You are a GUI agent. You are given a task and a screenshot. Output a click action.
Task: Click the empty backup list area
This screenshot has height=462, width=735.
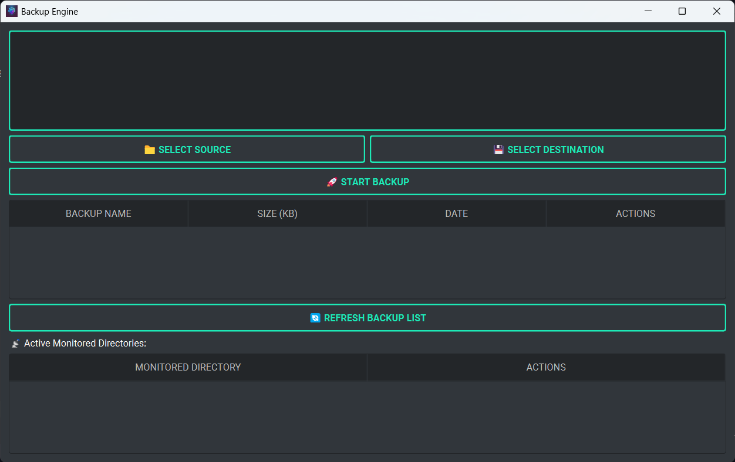[367, 263]
